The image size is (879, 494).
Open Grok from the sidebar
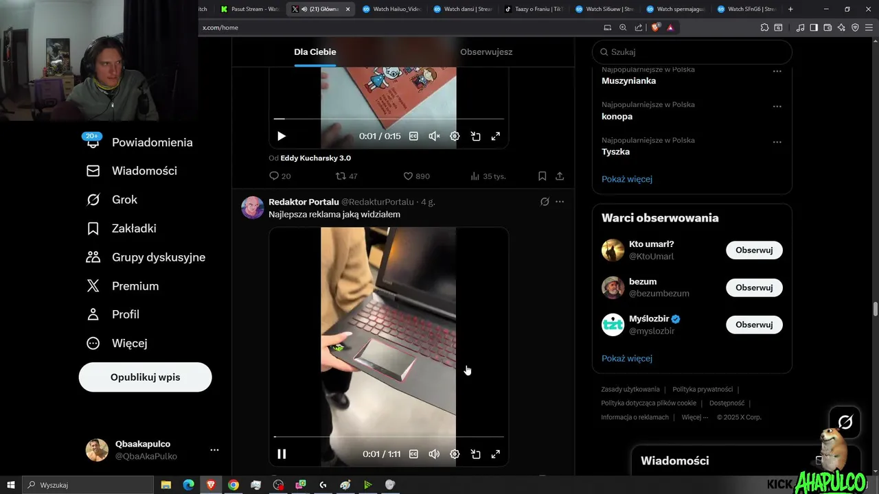point(111,200)
